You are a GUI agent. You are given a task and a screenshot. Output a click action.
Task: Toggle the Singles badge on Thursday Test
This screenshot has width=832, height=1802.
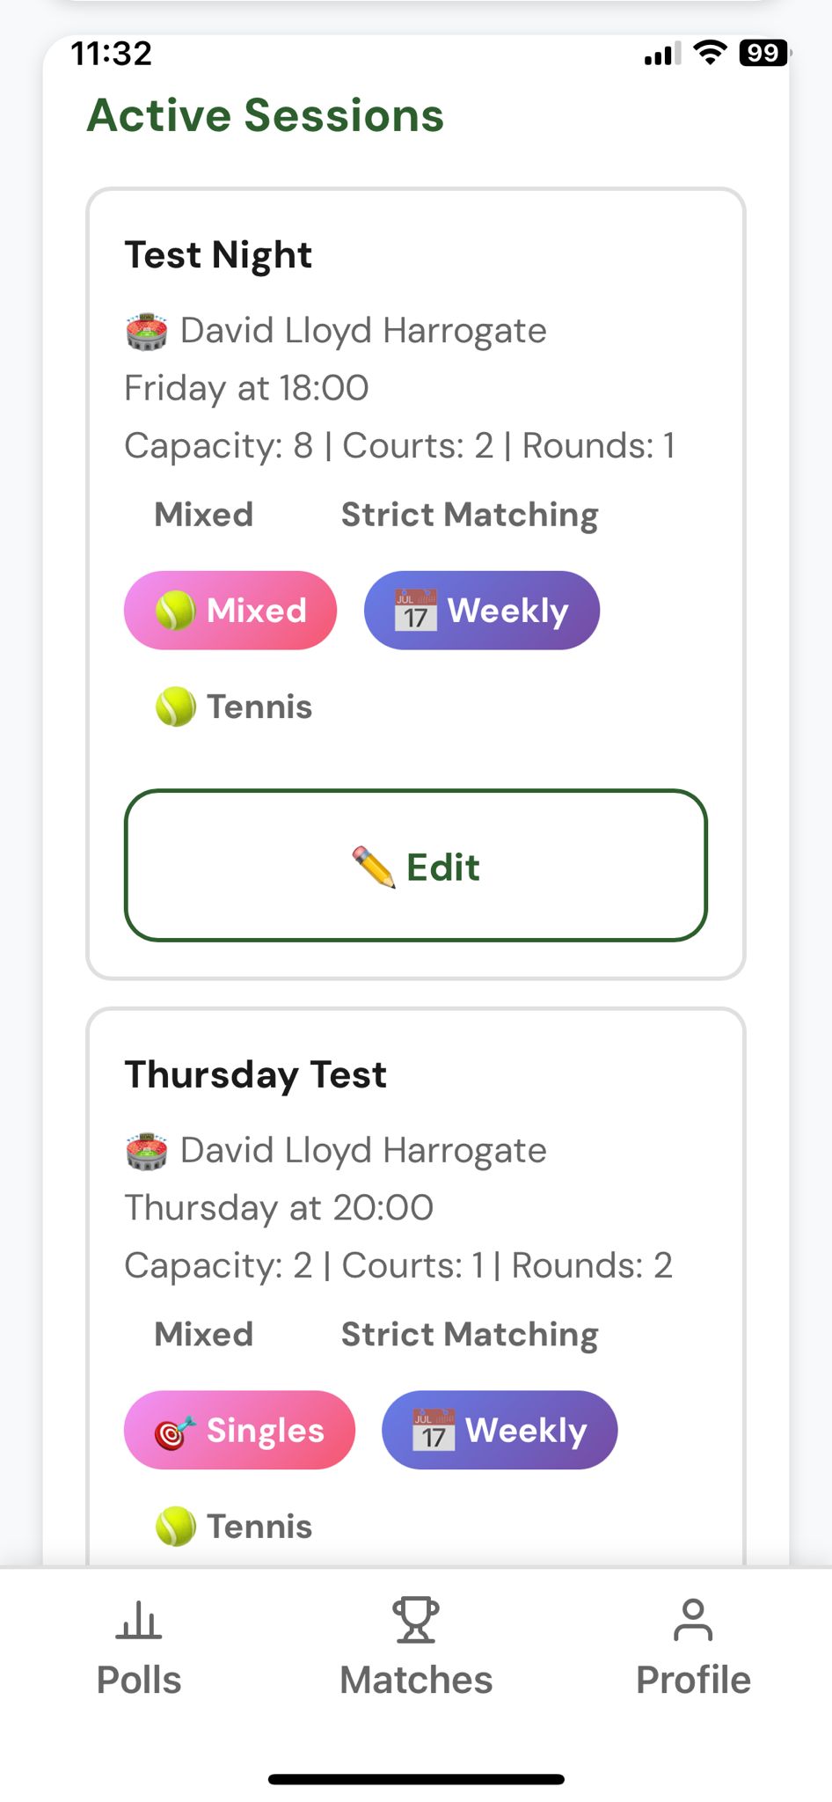tap(238, 1430)
